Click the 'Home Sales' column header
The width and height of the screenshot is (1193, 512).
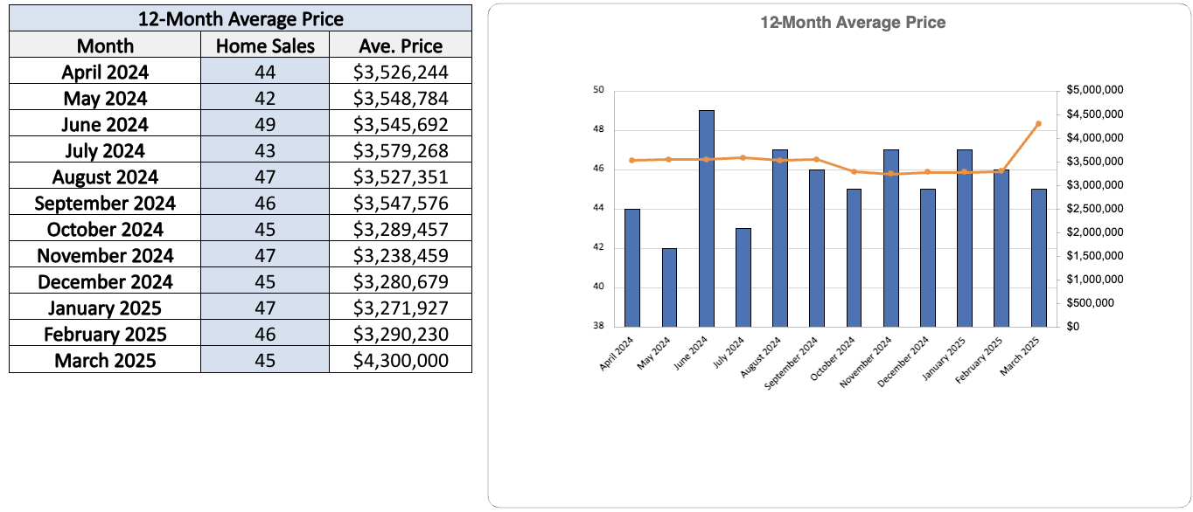point(265,45)
